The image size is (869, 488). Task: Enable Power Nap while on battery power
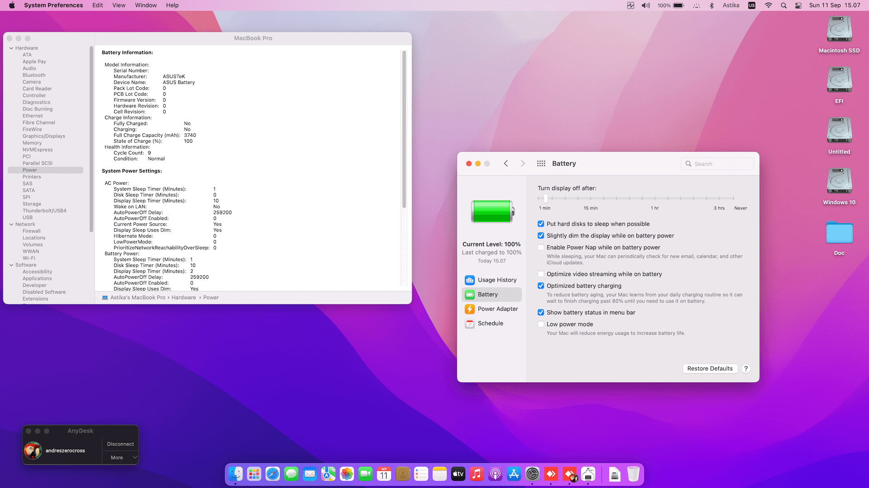tap(541, 247)
